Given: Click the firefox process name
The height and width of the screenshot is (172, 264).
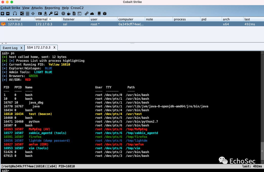Looking at the screenshot, I should coord(35,137).
